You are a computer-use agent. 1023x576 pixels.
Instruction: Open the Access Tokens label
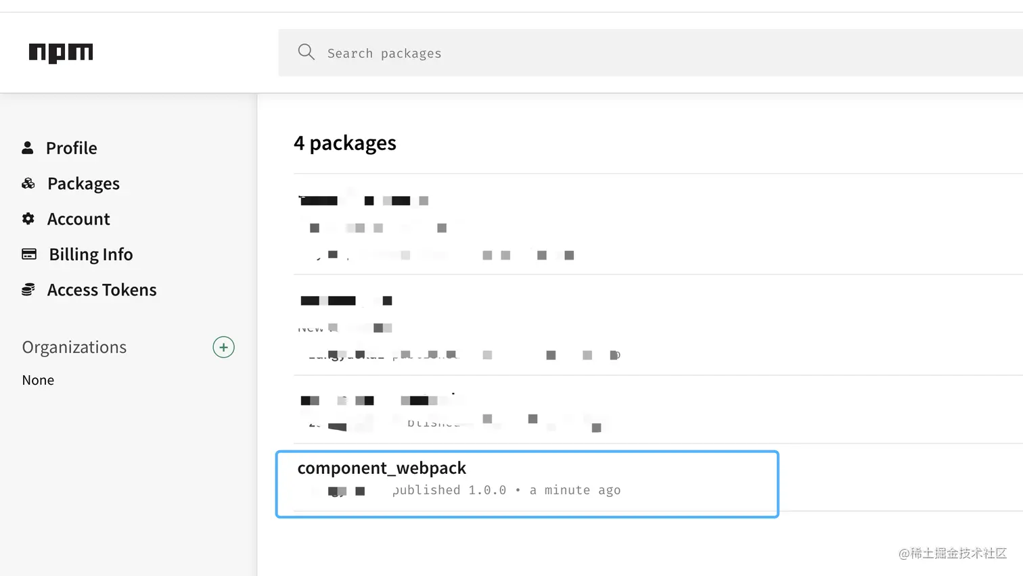pos(101,290)
